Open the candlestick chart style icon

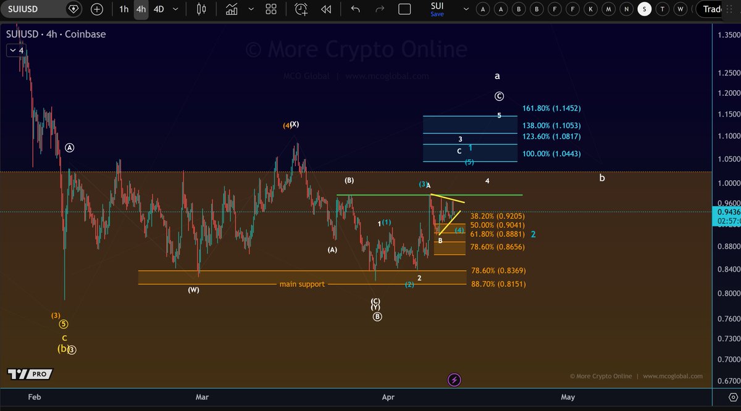pos(200,9)
